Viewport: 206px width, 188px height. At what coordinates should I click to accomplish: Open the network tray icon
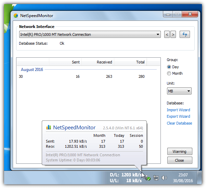156,178
